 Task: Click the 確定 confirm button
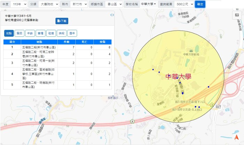point(200,4)
